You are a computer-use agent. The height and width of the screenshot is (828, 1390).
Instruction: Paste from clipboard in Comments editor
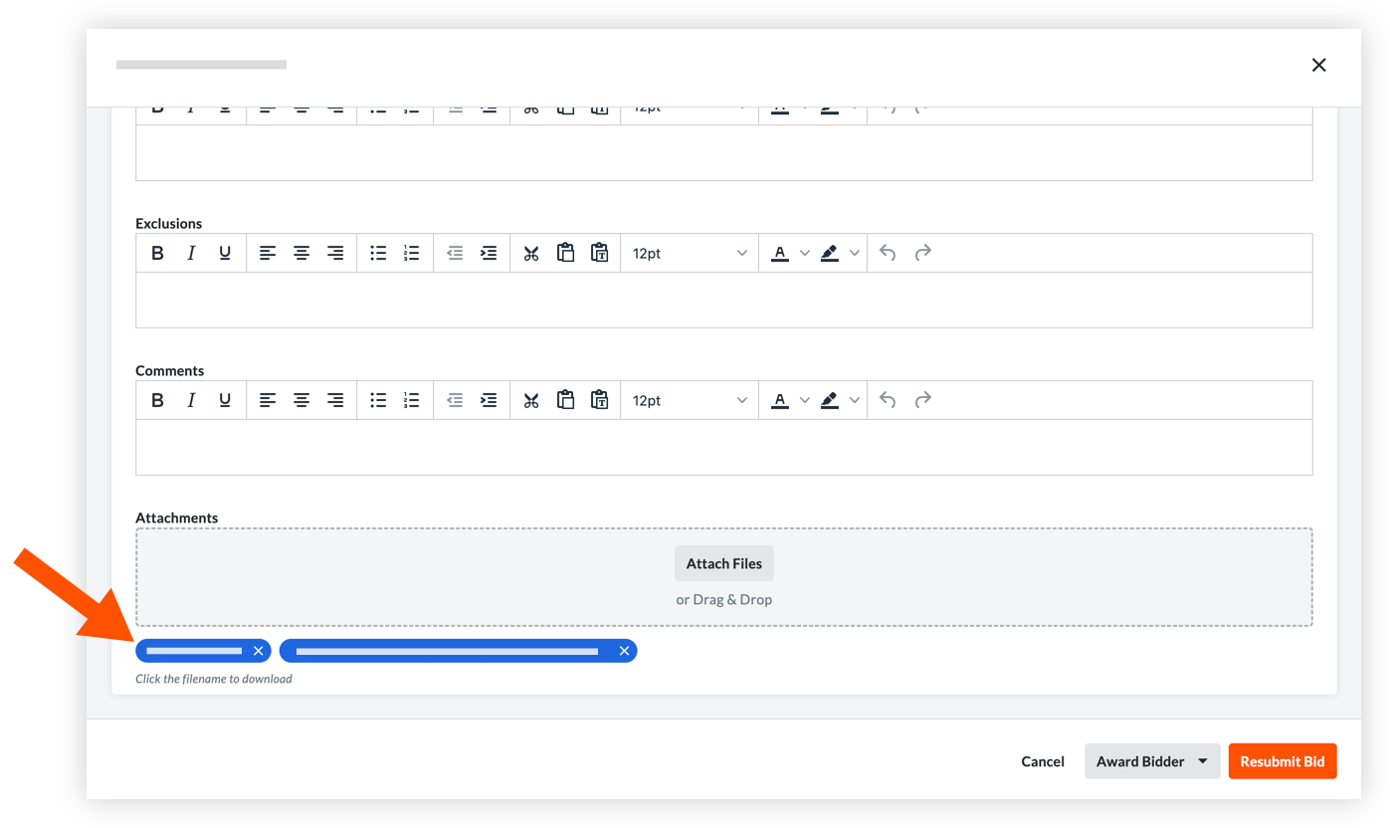coord(565,400)
